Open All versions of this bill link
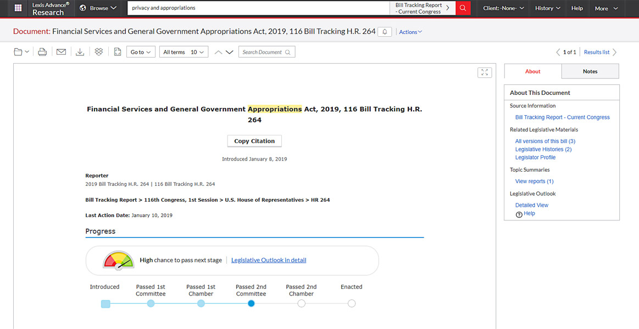This screenshot has width=639, height=329. 545,141
